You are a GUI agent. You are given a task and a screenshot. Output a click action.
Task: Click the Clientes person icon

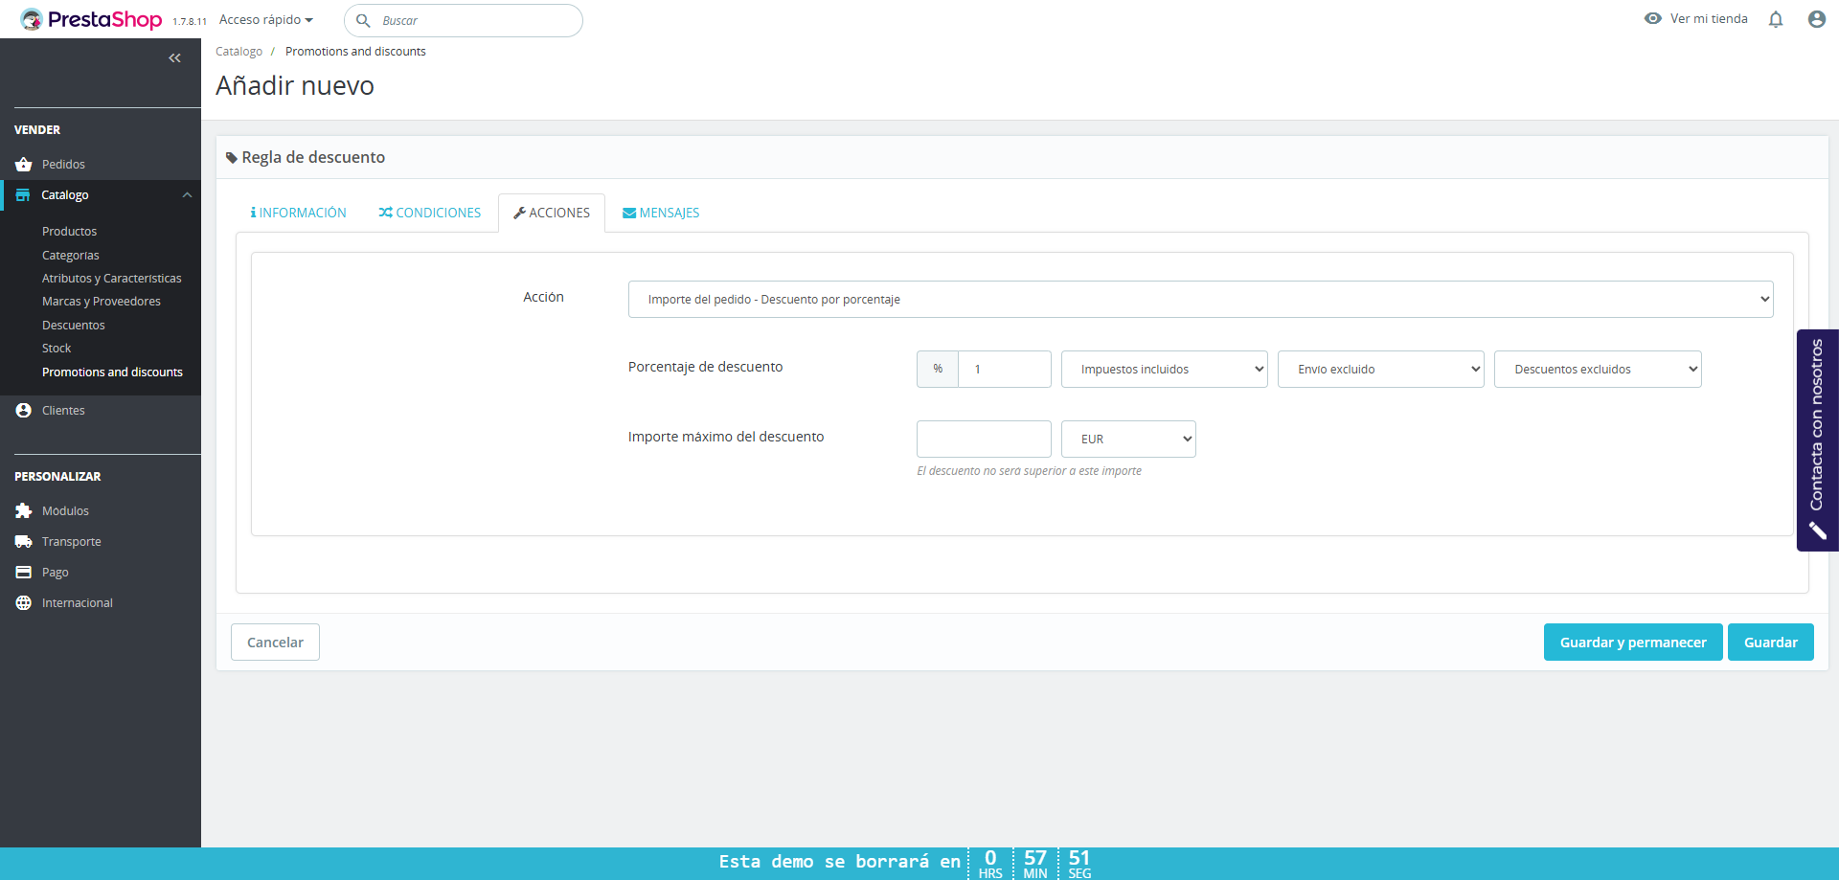coord(24,410)
